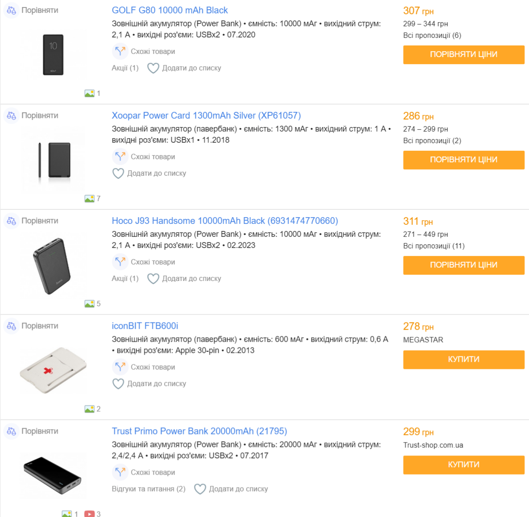Click compare scales icon for GOLF G80
The image size is (529, 517).
click(12, 10)
